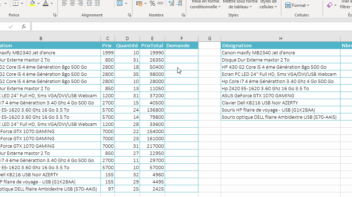
Task: Open Police dialog launcher
Action: pyautogui.click(x=55, y=15)
